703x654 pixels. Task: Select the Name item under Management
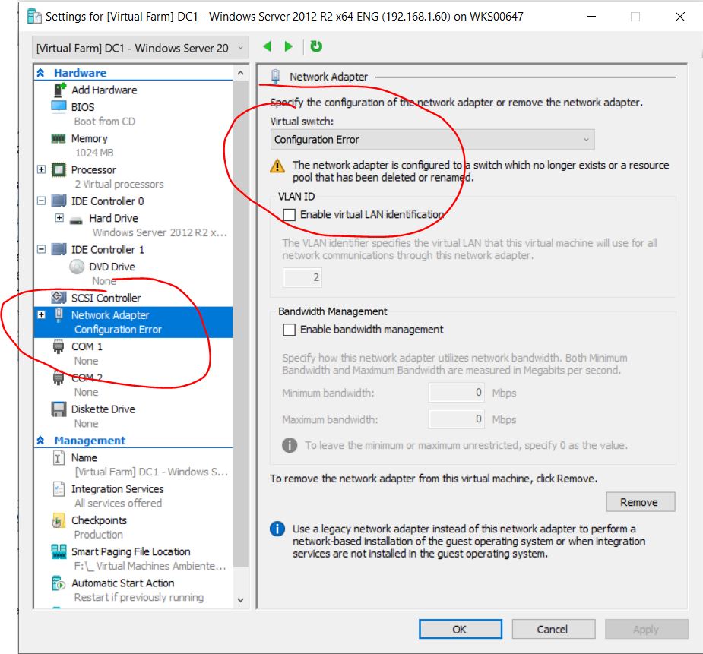coord(84,458)
